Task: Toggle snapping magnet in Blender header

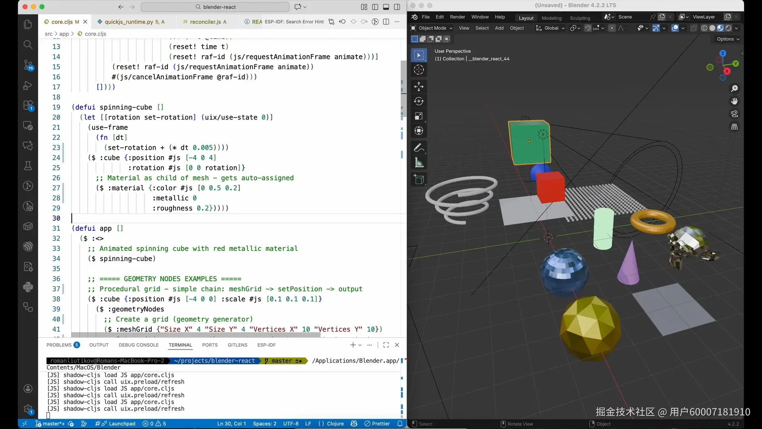Action: (588, 28)
